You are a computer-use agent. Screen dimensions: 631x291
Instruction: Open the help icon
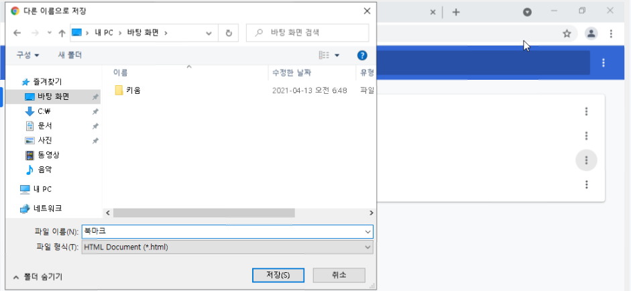click(362, 55)
